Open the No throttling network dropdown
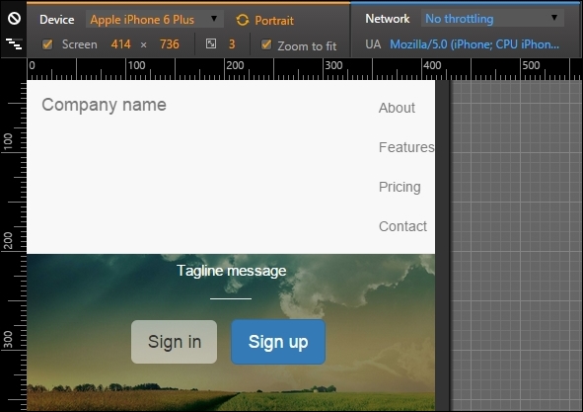 pyautogui.click(x=492, y=18)
